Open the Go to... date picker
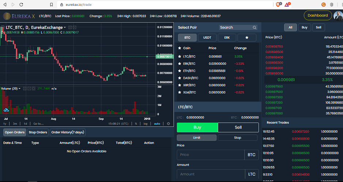Viewport: 343px width, 182px height. (x=38, y=124)
